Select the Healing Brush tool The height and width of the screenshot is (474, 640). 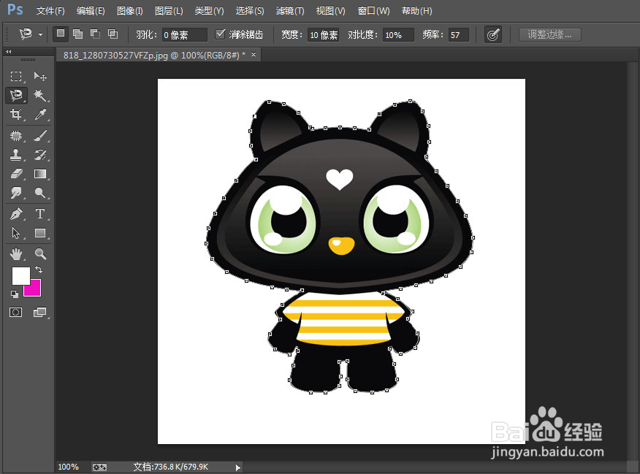[x=16, y=135]
